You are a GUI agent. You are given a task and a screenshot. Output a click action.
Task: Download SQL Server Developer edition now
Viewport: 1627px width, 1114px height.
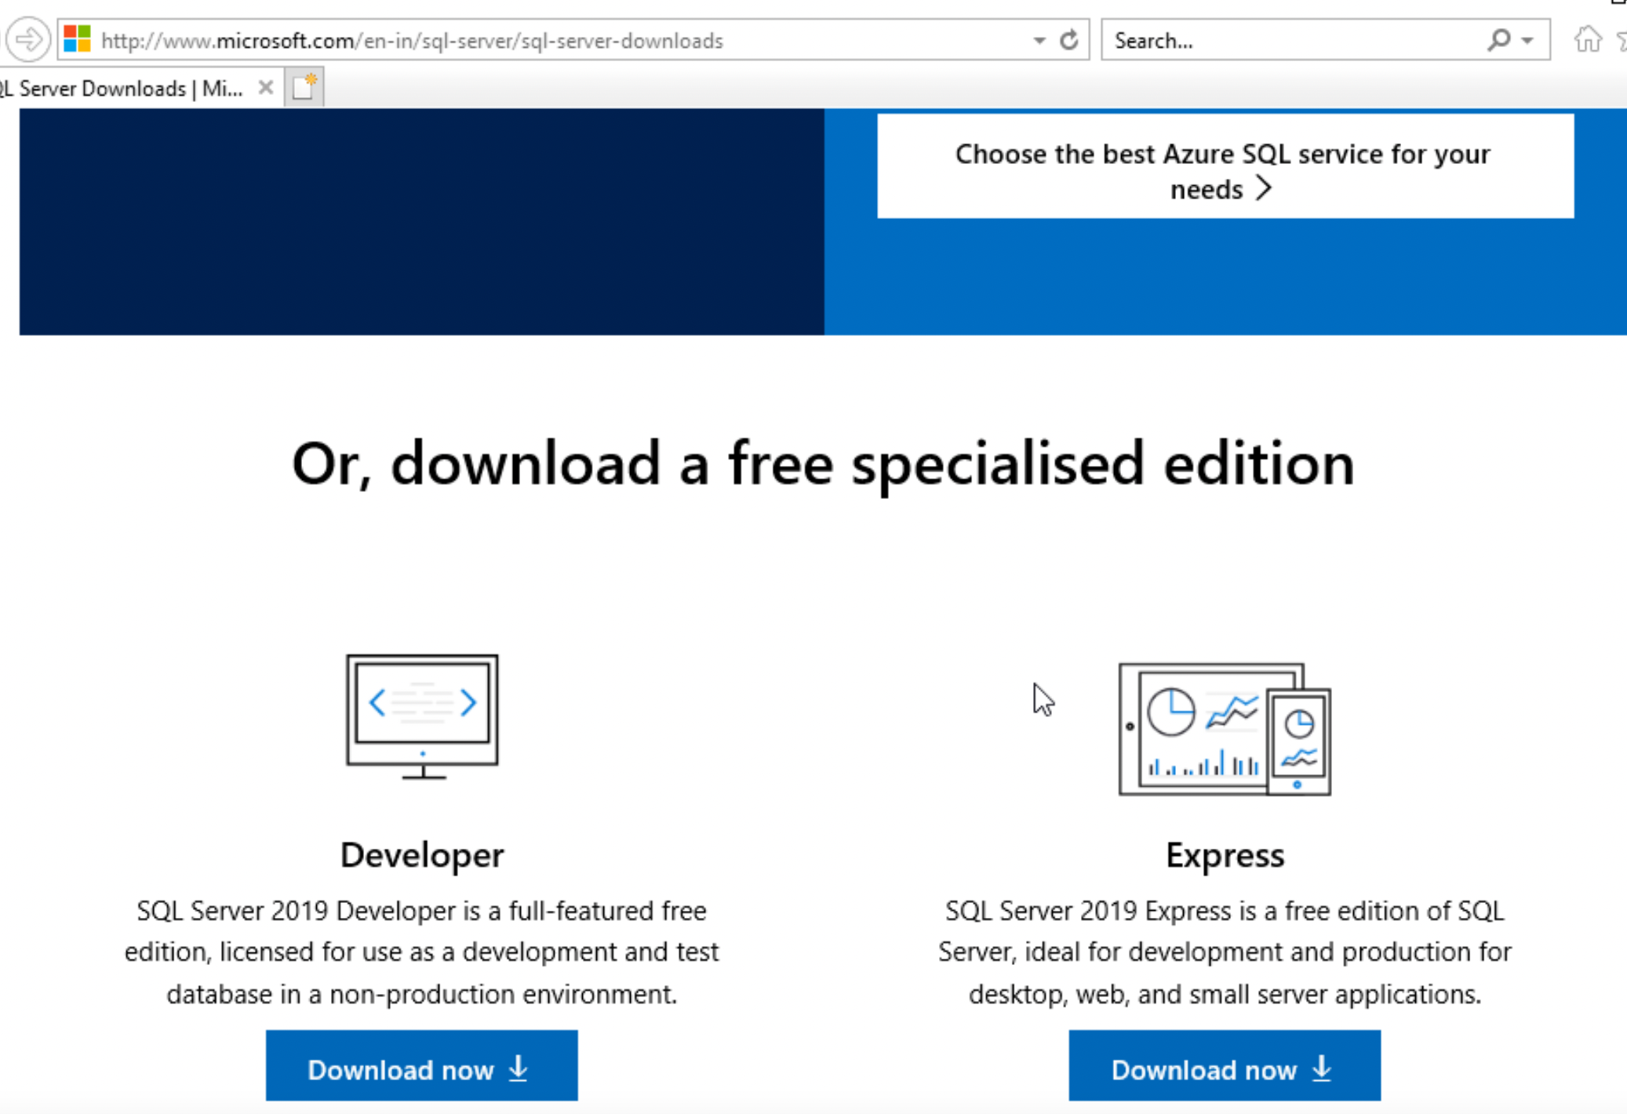tap(421, 1069)
